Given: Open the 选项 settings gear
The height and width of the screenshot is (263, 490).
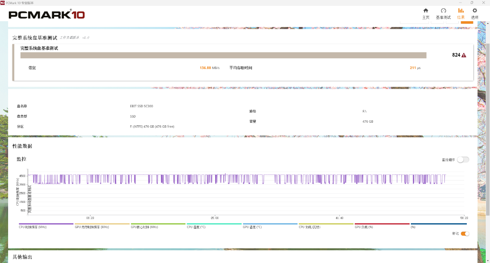Looking at the screenshot, I should click(475, 13).
